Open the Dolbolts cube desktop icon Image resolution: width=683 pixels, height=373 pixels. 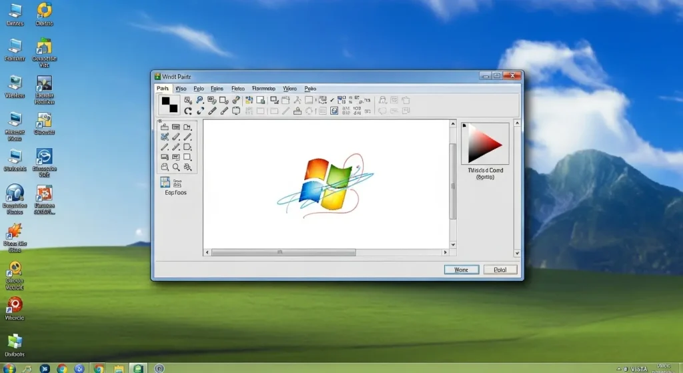click(x=15, y=342)
